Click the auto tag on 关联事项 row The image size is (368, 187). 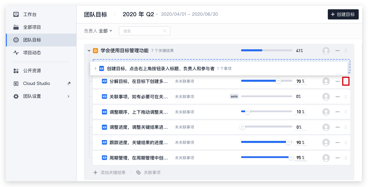(234, 97)
